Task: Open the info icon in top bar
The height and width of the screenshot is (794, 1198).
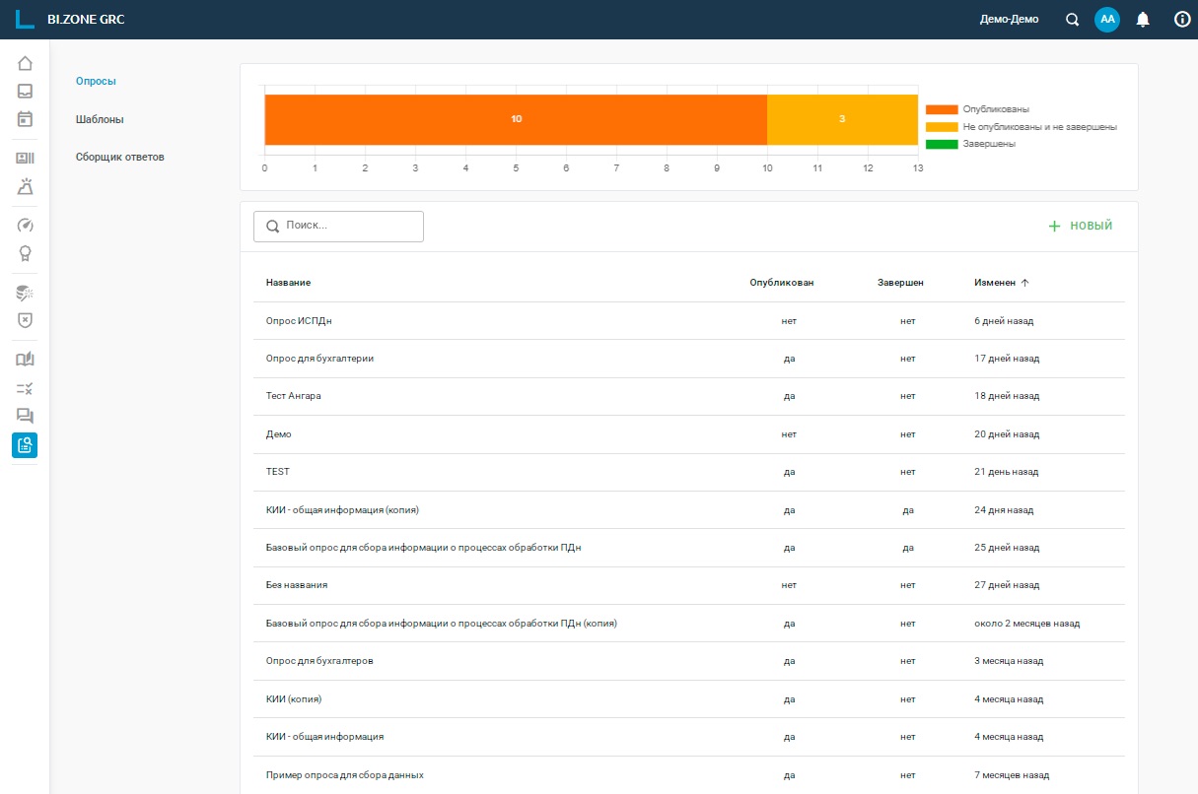Action: [1182, 20]
